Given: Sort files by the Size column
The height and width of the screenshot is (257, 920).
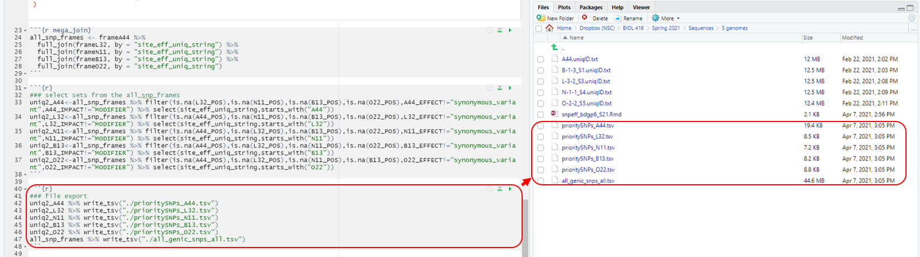Looking at the screenshot, I should tap(808, 38).
